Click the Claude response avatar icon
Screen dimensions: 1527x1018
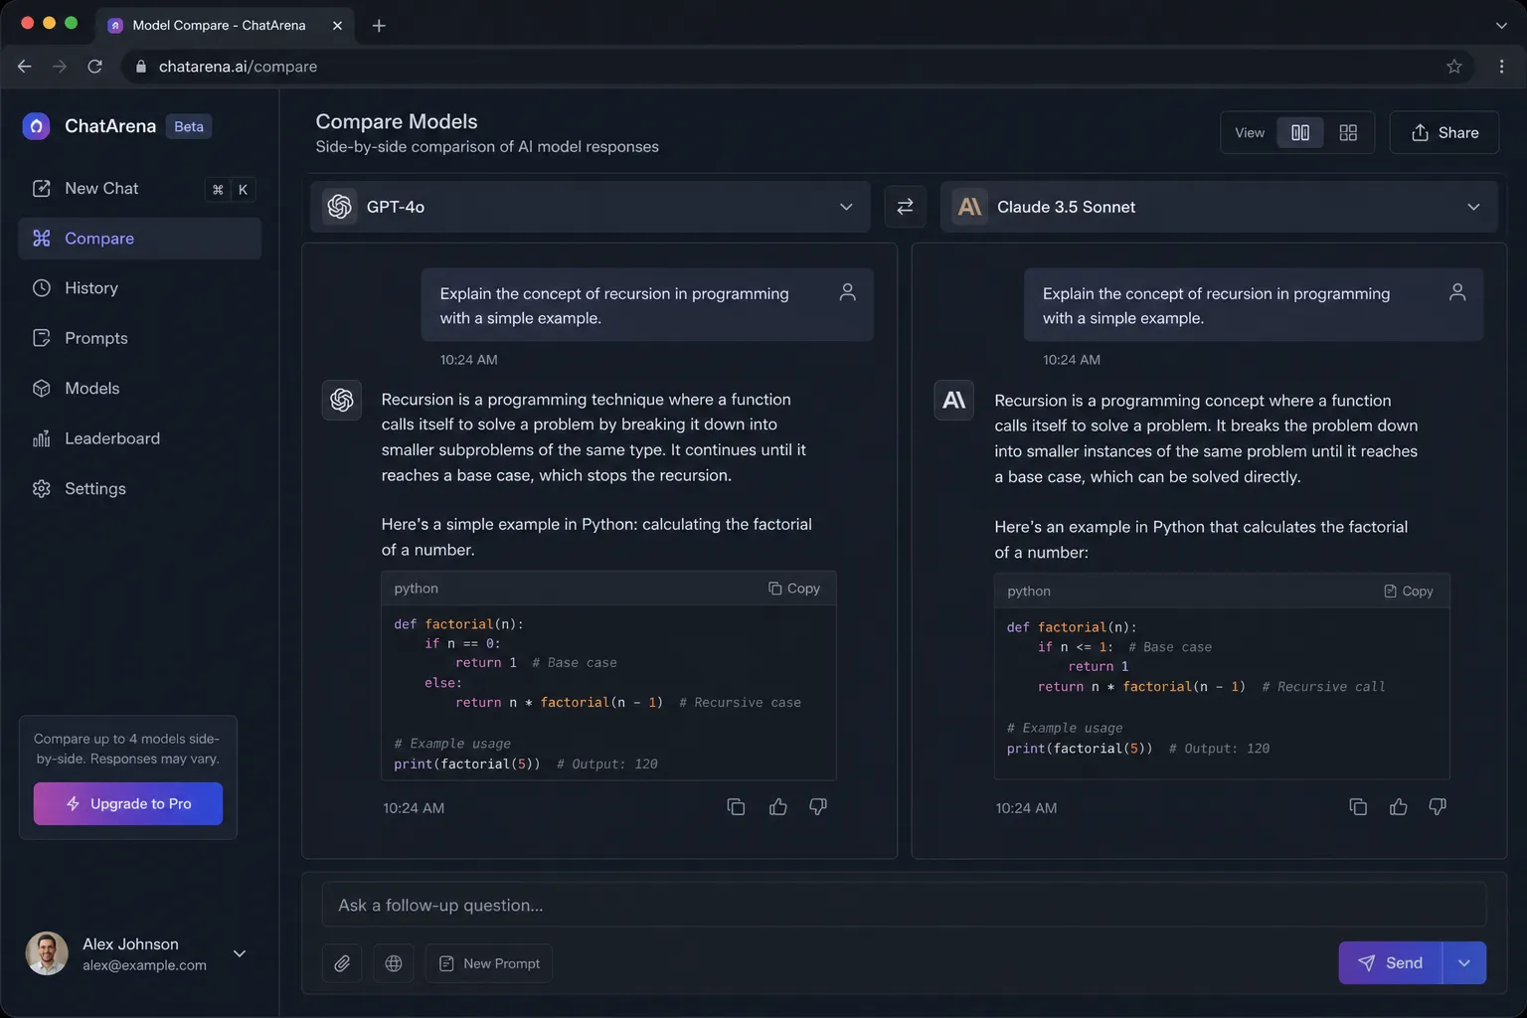click(x=953, y=400)
